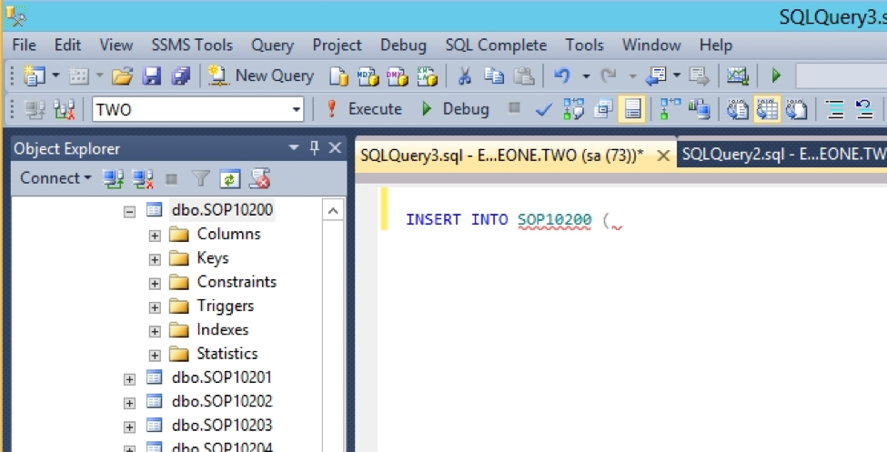The image size is (887, 452).
Task: Select Results to File option
Action: tap(797, 109)
